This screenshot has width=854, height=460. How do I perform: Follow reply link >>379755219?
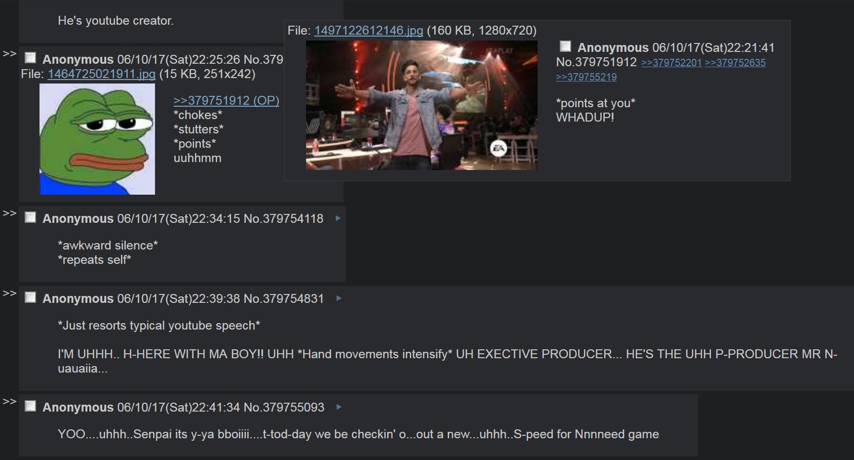(x=586, y=77)
